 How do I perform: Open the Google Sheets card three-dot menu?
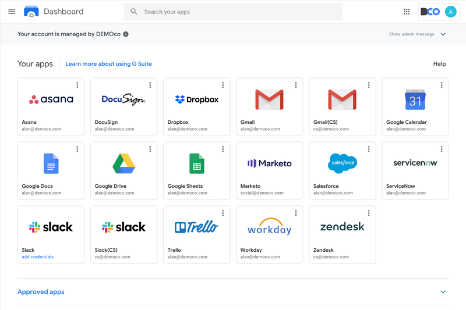point(223,149)
